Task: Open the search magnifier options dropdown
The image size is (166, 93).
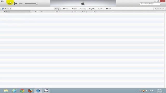Action: point(141,4)
